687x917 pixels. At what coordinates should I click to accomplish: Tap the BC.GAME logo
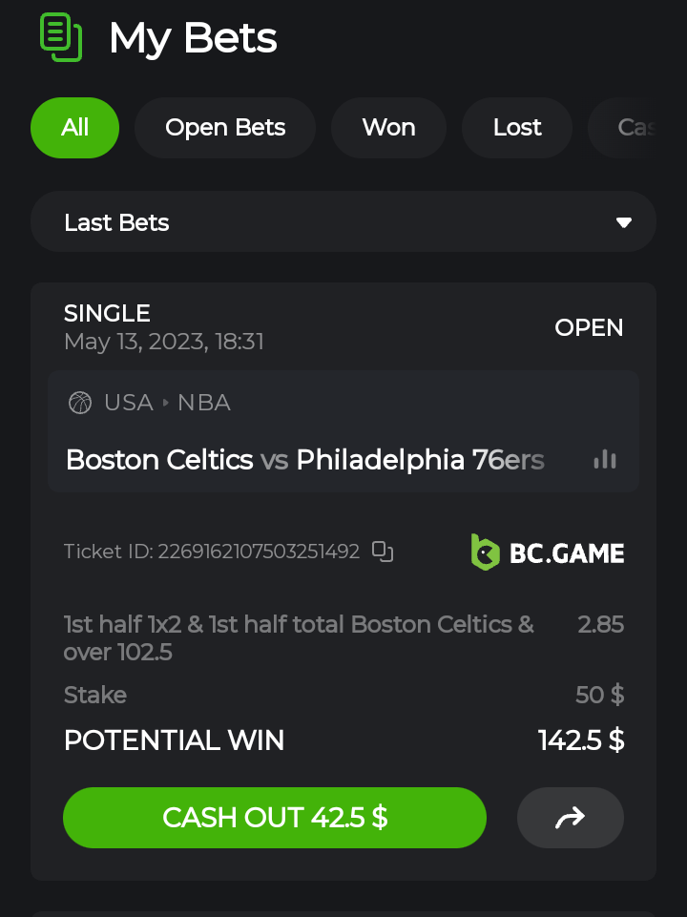click(x=548, y=552)
